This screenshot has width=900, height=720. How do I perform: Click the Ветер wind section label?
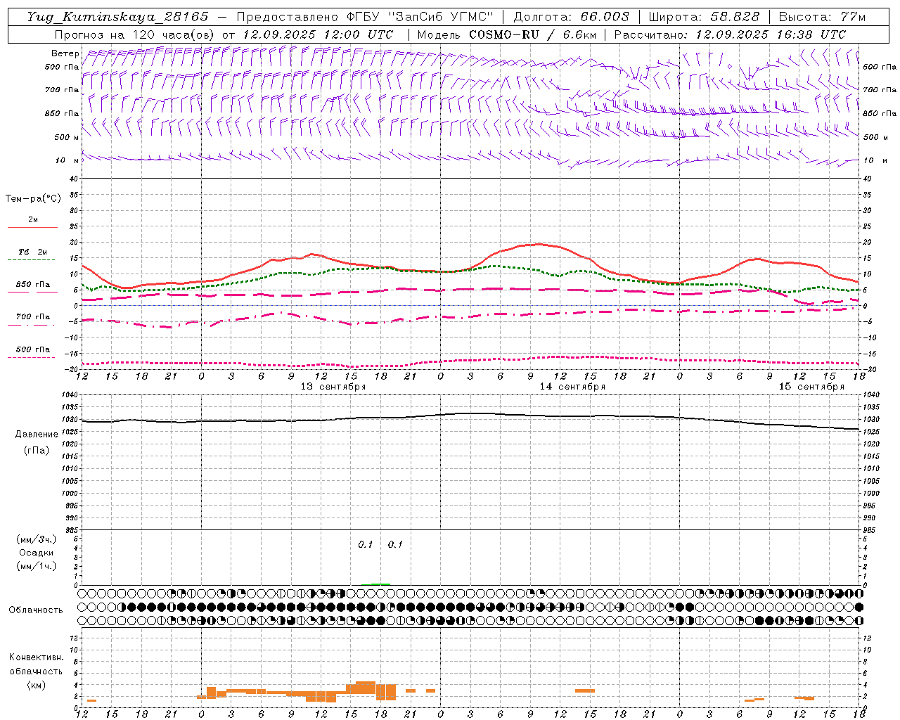(65, 53)
